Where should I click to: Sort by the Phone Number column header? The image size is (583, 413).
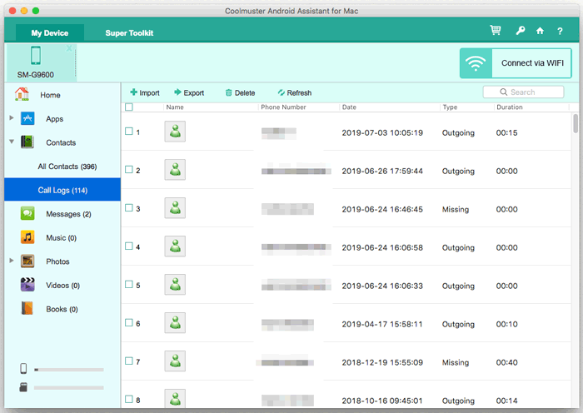[x=283, y=107]
